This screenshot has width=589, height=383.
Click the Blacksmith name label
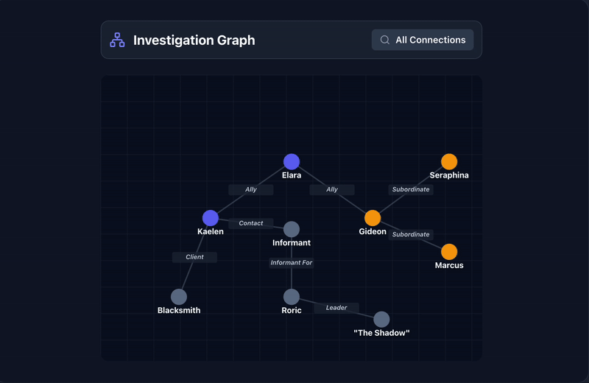coord(179,311)
